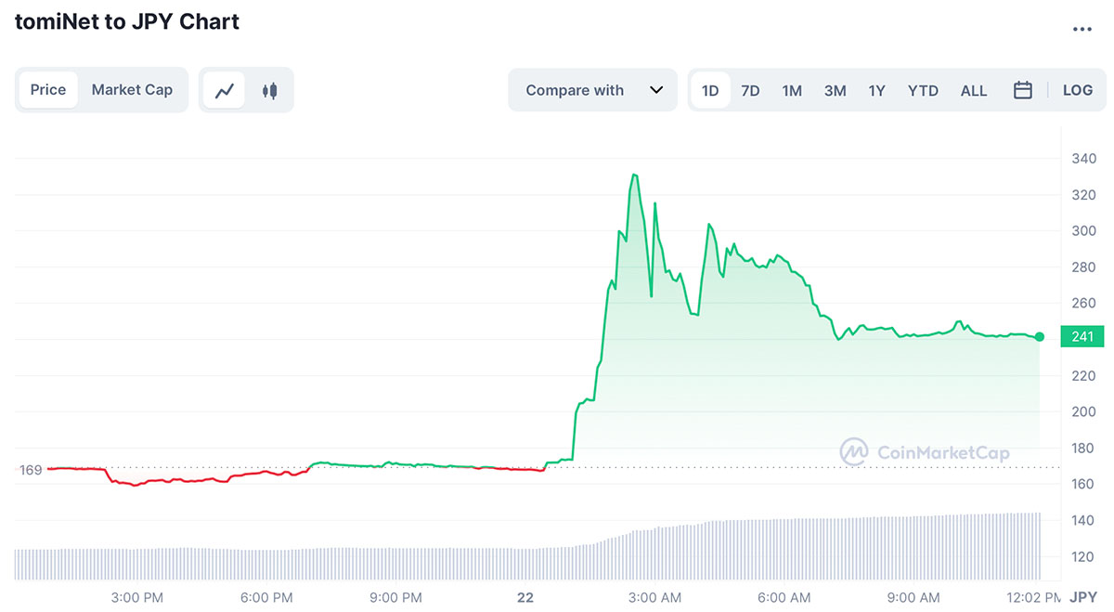Select the ALL time range
The height and width of the screenshot is (612, 1114).
coord(974,90)
